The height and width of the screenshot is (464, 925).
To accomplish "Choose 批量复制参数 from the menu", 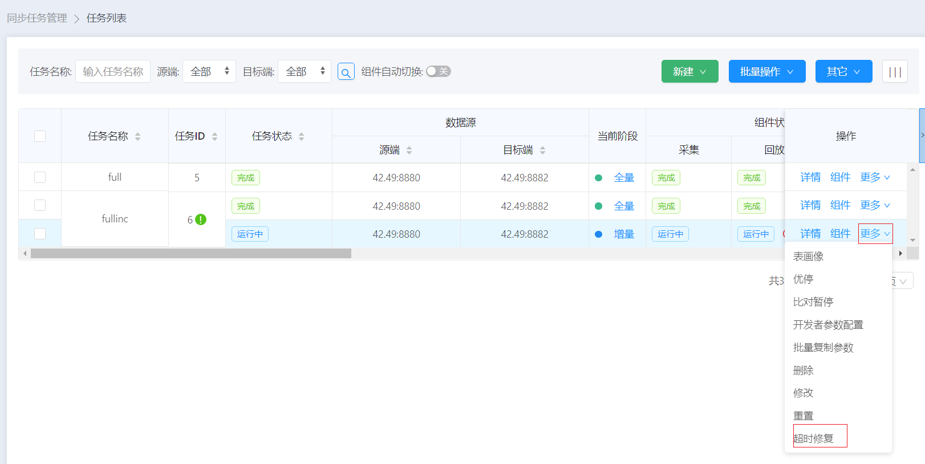I will (x=823, y=348).
